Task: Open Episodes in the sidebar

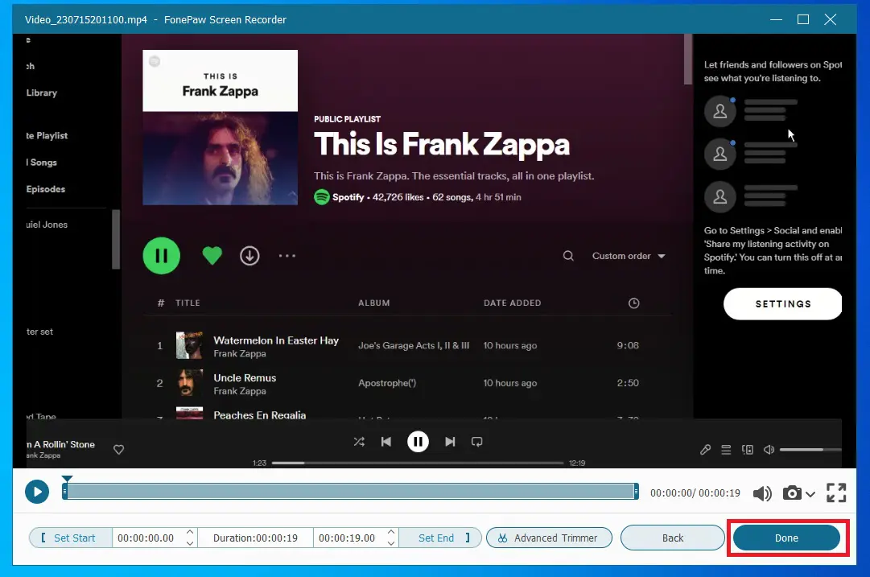Action: [46, 188]
